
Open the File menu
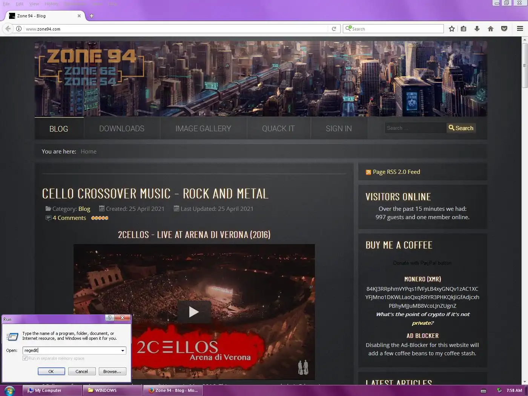pyautogui.click(x=6, y=4)
